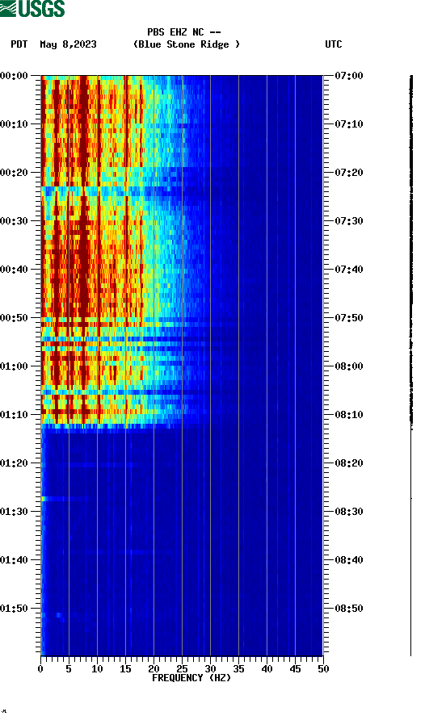Click the '01:50' PDT time label
The width and height of the screenshot is (446, 720).
pos(15,609)
